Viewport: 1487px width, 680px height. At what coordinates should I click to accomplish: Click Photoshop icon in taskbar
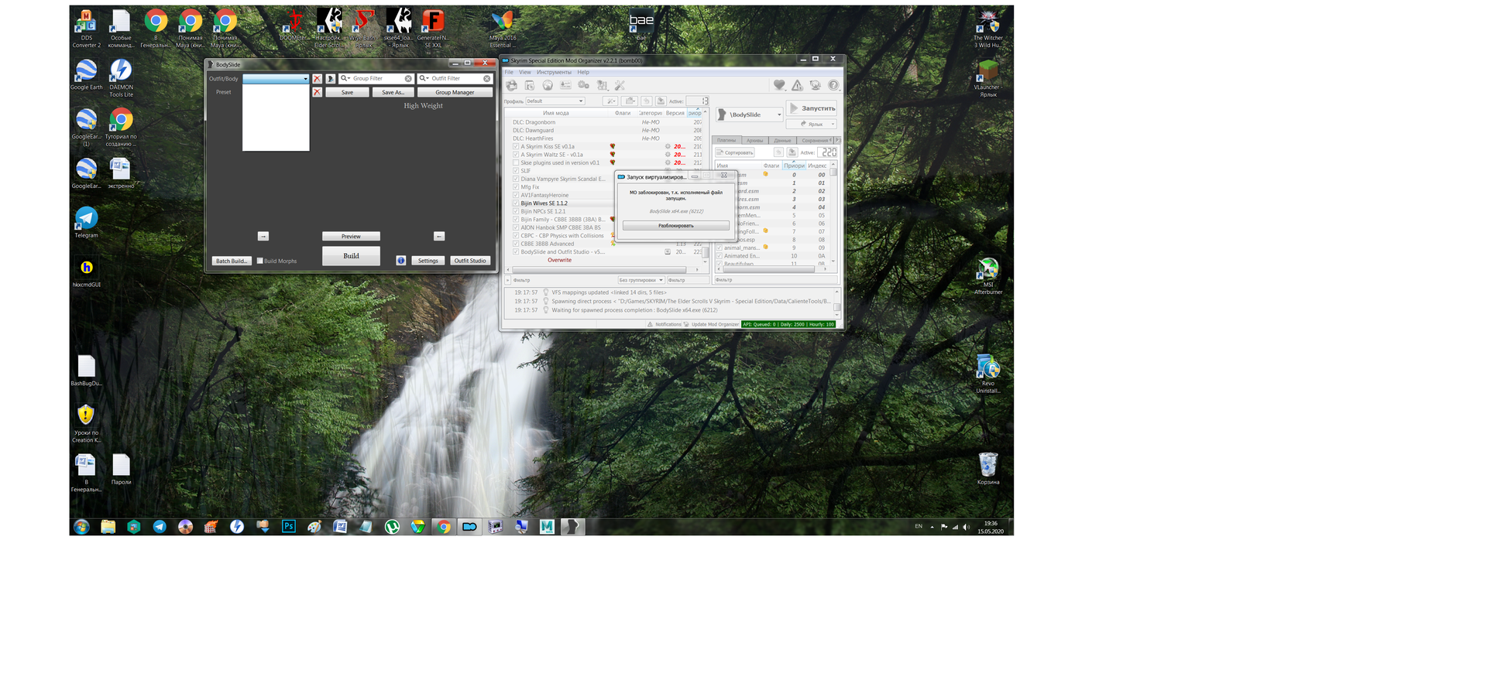(x=288, y=527)
